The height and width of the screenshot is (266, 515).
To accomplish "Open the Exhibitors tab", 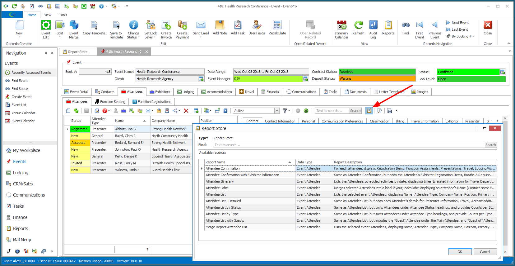I will tap(160, 92).
